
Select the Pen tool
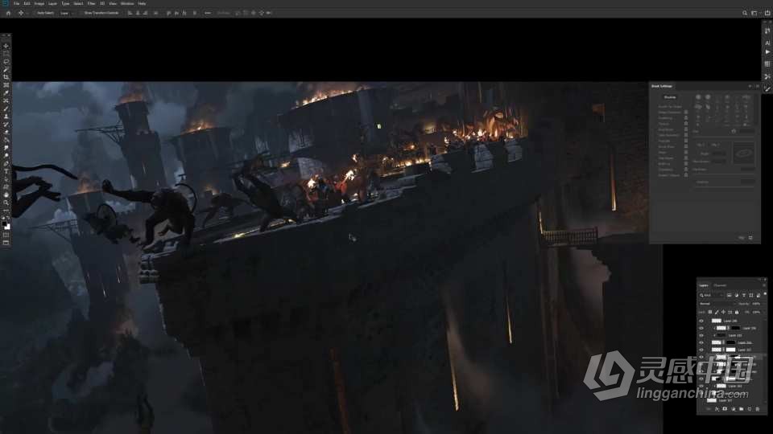(x=6, y=163)
